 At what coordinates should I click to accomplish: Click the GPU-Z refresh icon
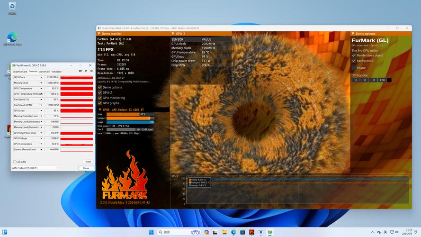click(85, 72)
